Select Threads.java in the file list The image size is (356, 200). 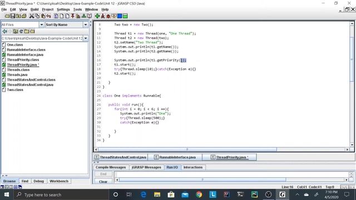(x=17, y=74)
